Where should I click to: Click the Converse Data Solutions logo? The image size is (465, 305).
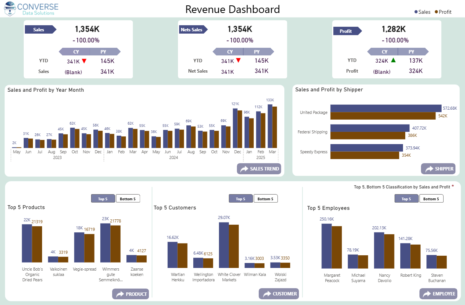point(31,9)
